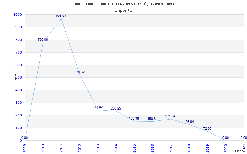Image resolution: width=247 pixels, height=154 pixels.
Task: Click the 2017 x-axis year label
Action: pyautogui.click(x=171, y=148)
